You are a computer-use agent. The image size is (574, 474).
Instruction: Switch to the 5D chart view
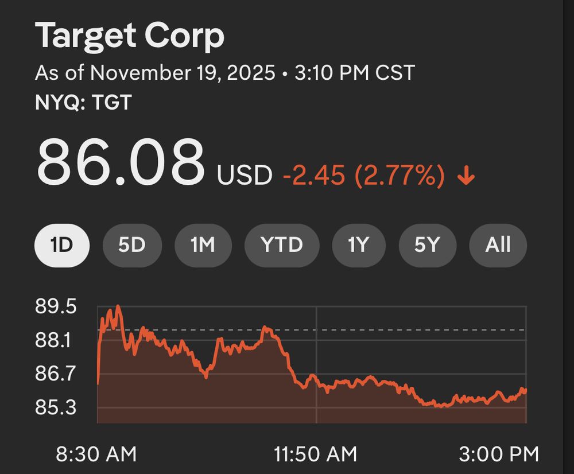tap(132, 244)
